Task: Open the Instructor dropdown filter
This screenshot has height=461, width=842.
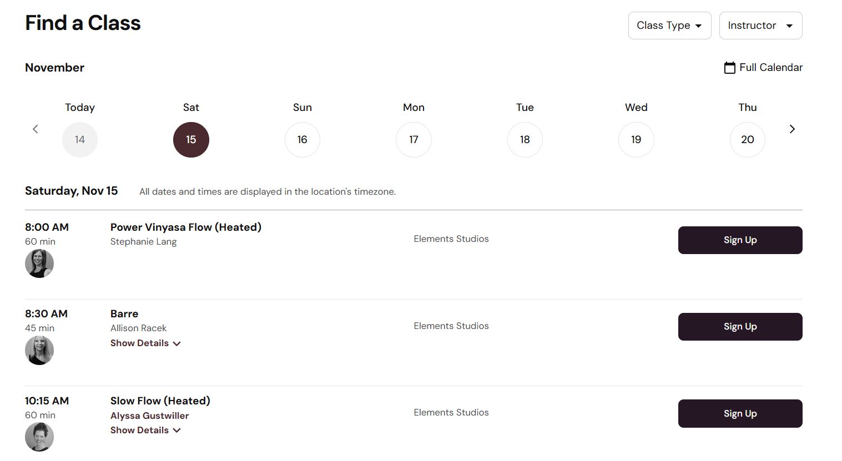Action: pos(760,26)
